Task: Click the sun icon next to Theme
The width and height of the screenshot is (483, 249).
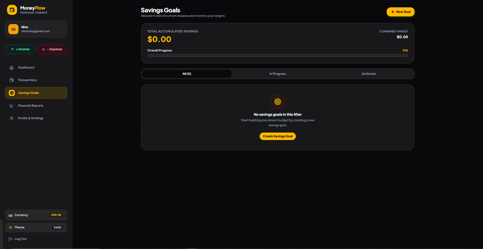Action: coord(11,228)
